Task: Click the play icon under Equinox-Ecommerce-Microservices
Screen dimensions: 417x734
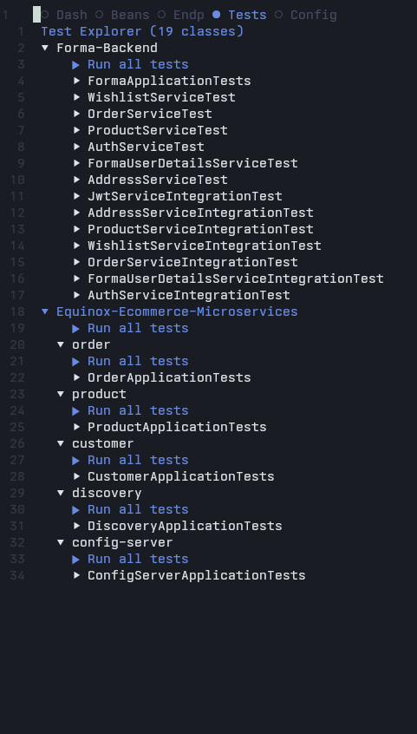Action: (75, 329)
